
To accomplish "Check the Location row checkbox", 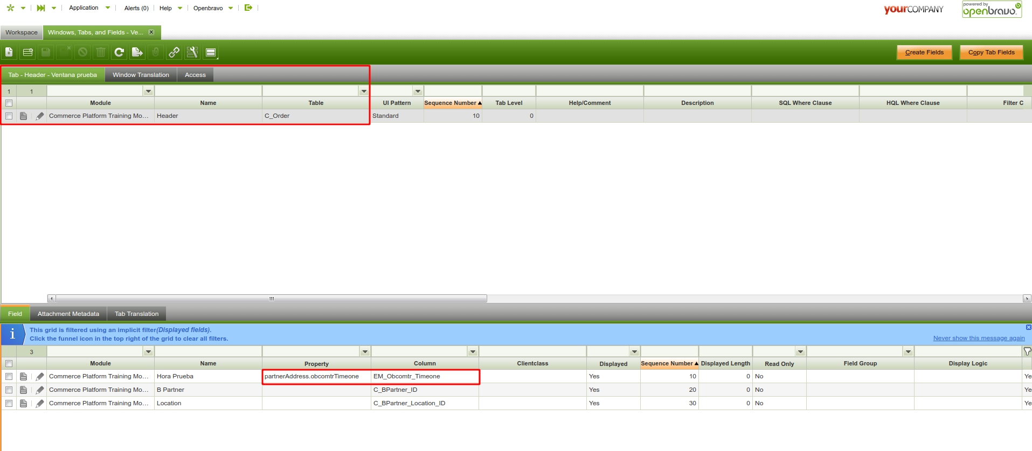I will tap(9, 403).
